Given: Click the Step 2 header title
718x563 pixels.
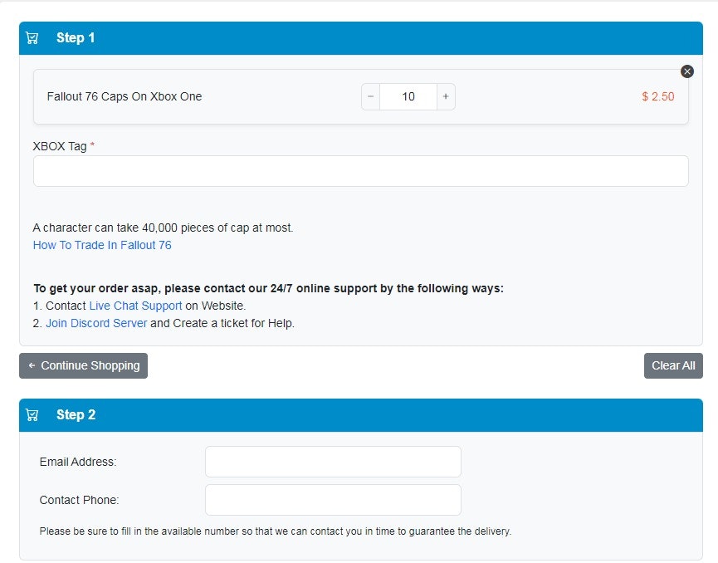Looking at the screenshot, I should (x=76, y=415).
